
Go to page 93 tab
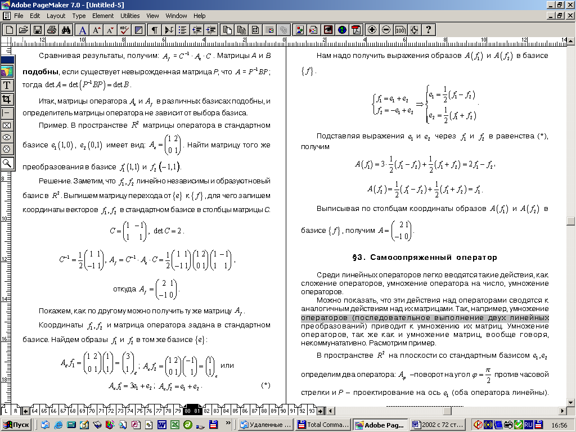312,411
